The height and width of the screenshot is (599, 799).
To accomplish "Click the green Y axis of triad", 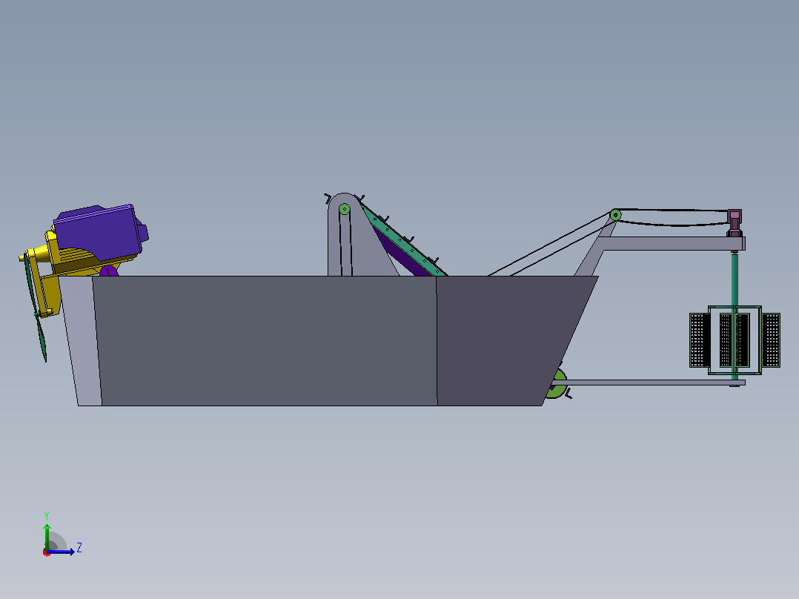I will (47, 536).
